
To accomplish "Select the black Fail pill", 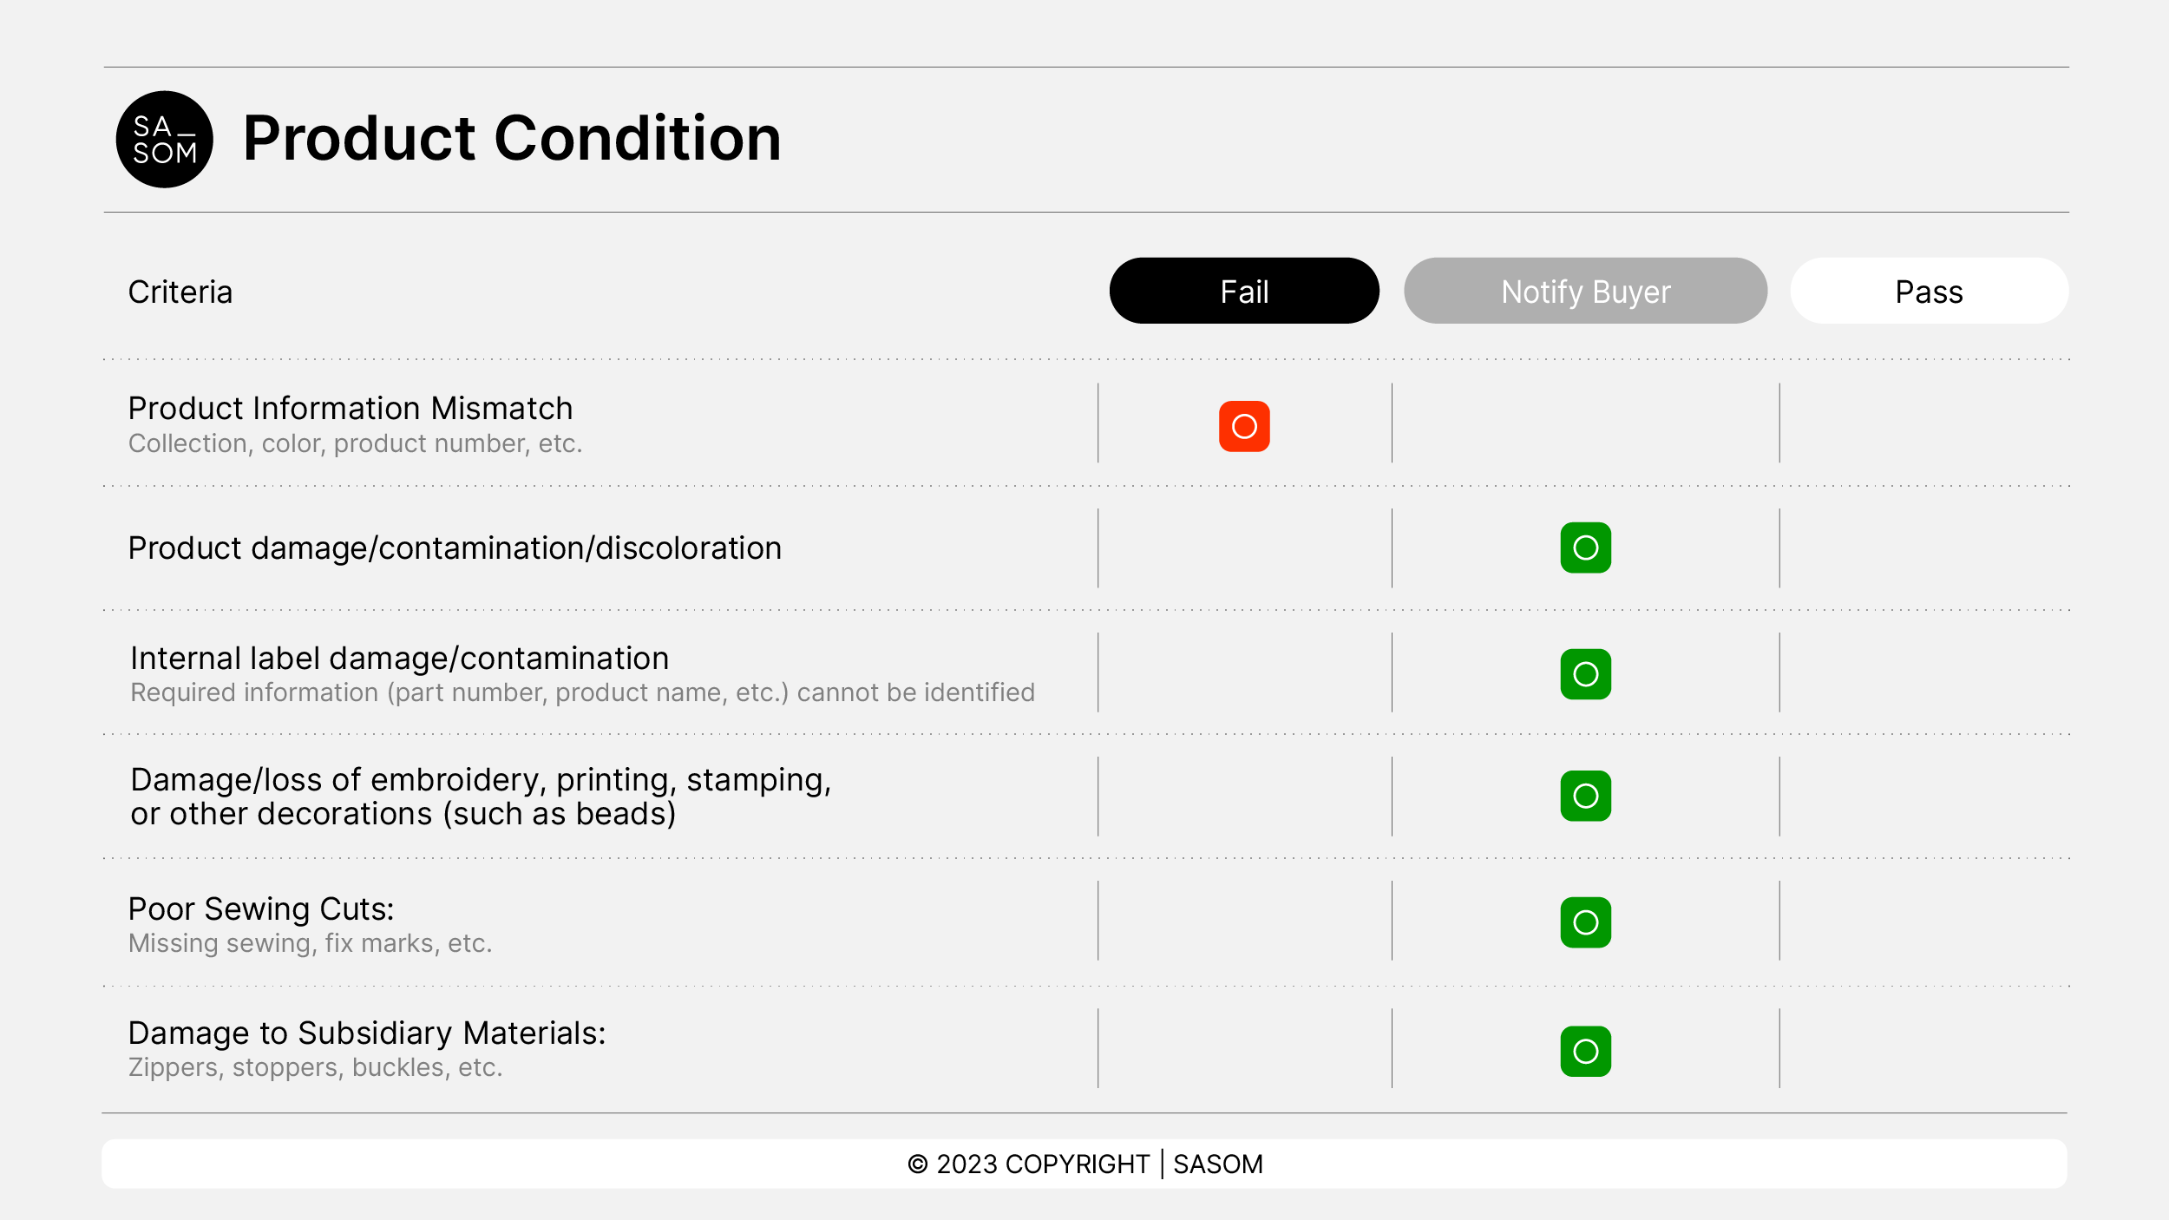I will click(1243, 292).
